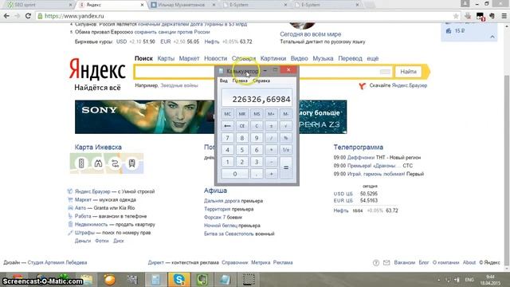Open the Новости tab on Yandex
510x287 pixels.
(x=216, y=58)
